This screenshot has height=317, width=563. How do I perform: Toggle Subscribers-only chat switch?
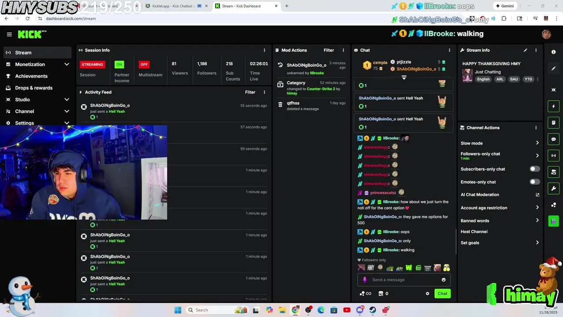coord(534,169)
